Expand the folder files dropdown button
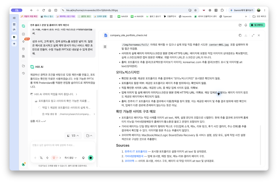278x183 pixels. point(89,136)
